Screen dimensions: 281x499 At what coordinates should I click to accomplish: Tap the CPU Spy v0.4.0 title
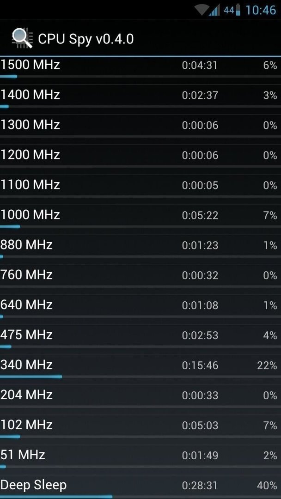point(86,39)
